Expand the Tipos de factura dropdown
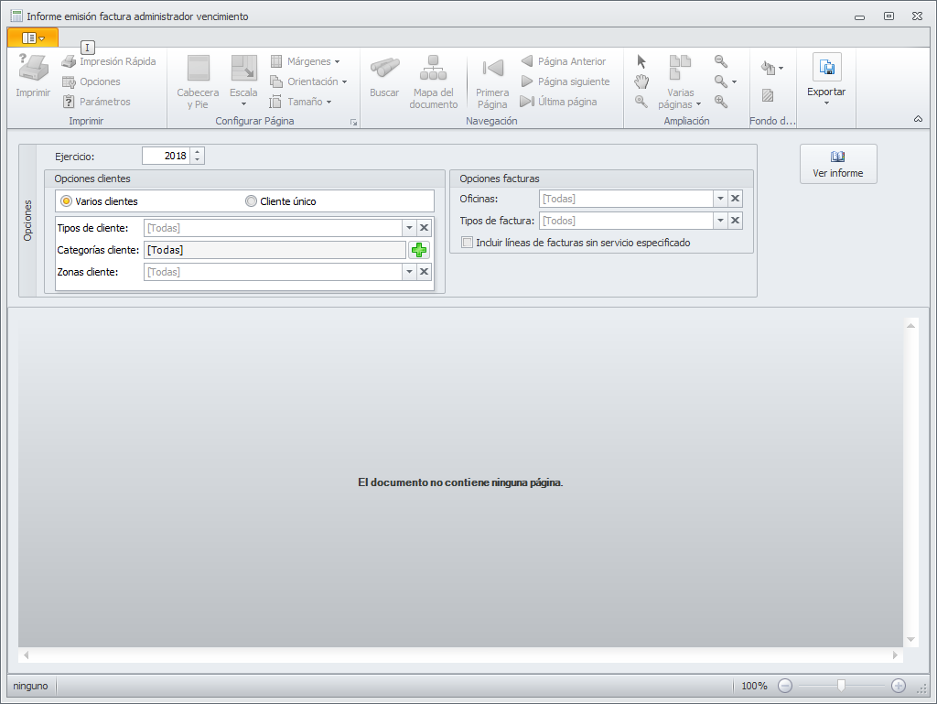Viewport: 937px width, 704px height. 721,221
